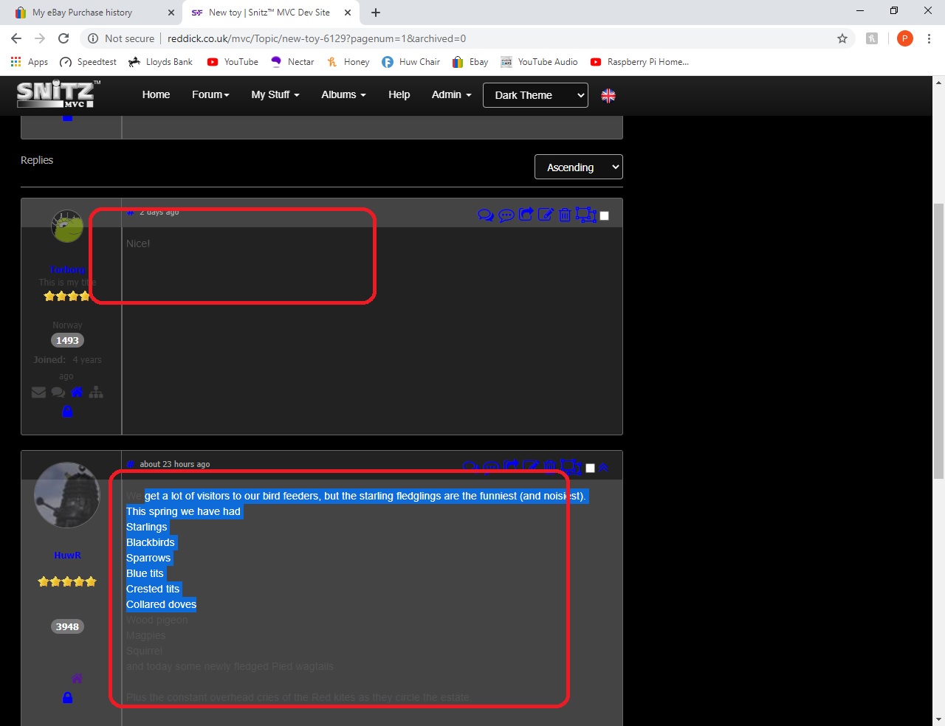
Task: Click delete trash icon on the 'Nice!' reply
Action: pyautogui.click(x=565, y=215)
